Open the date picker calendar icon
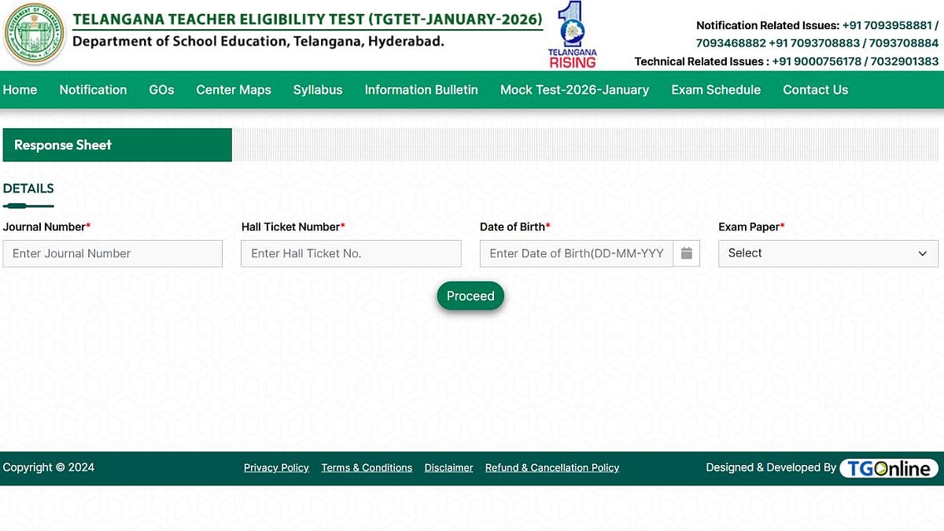 (686, 253)
